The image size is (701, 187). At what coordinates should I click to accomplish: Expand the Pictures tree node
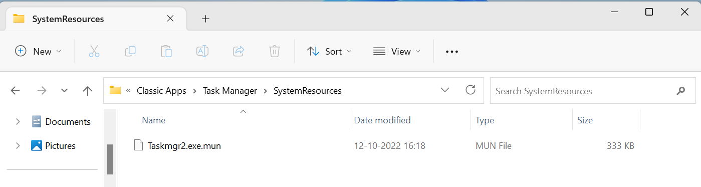pyautogui.click(x=18, y=145)
